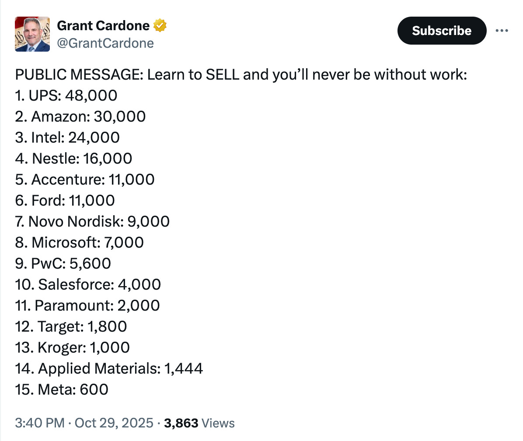Click the Nestle: 16,000 list item
Screen dimensions: 523x441
pyautogui.click(x=73, y=158)
